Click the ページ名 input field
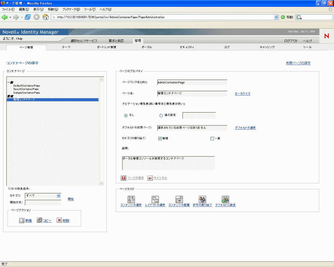The image size is (334, 267). click(192, 93)
